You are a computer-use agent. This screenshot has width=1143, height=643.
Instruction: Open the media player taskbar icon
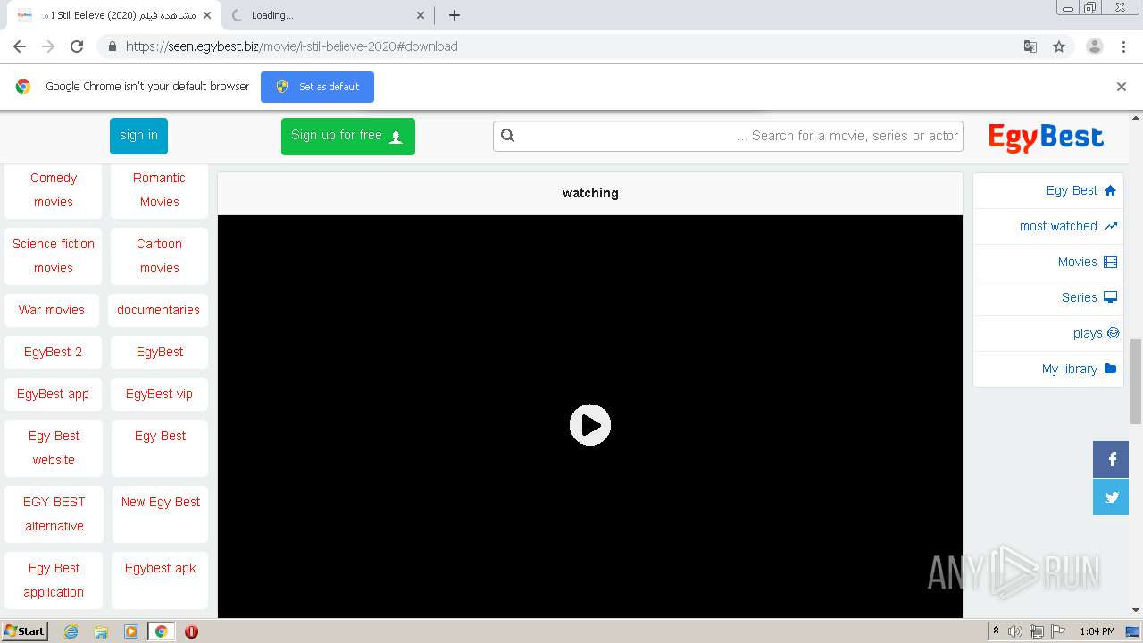pos(131,631)
